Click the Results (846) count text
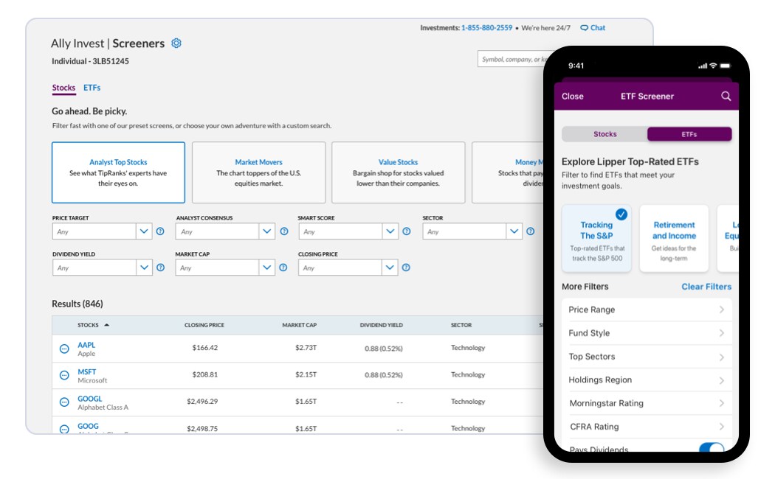The image size is (775, 479). [x=77, y=304]
